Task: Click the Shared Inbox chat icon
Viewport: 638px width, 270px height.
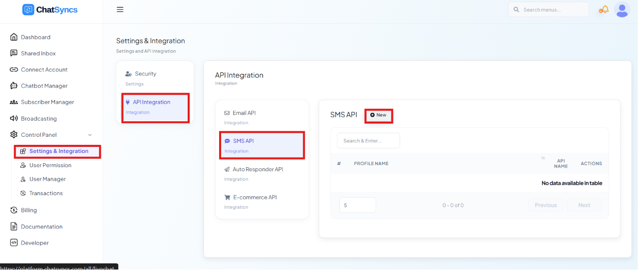Action: tap(14, 53)
